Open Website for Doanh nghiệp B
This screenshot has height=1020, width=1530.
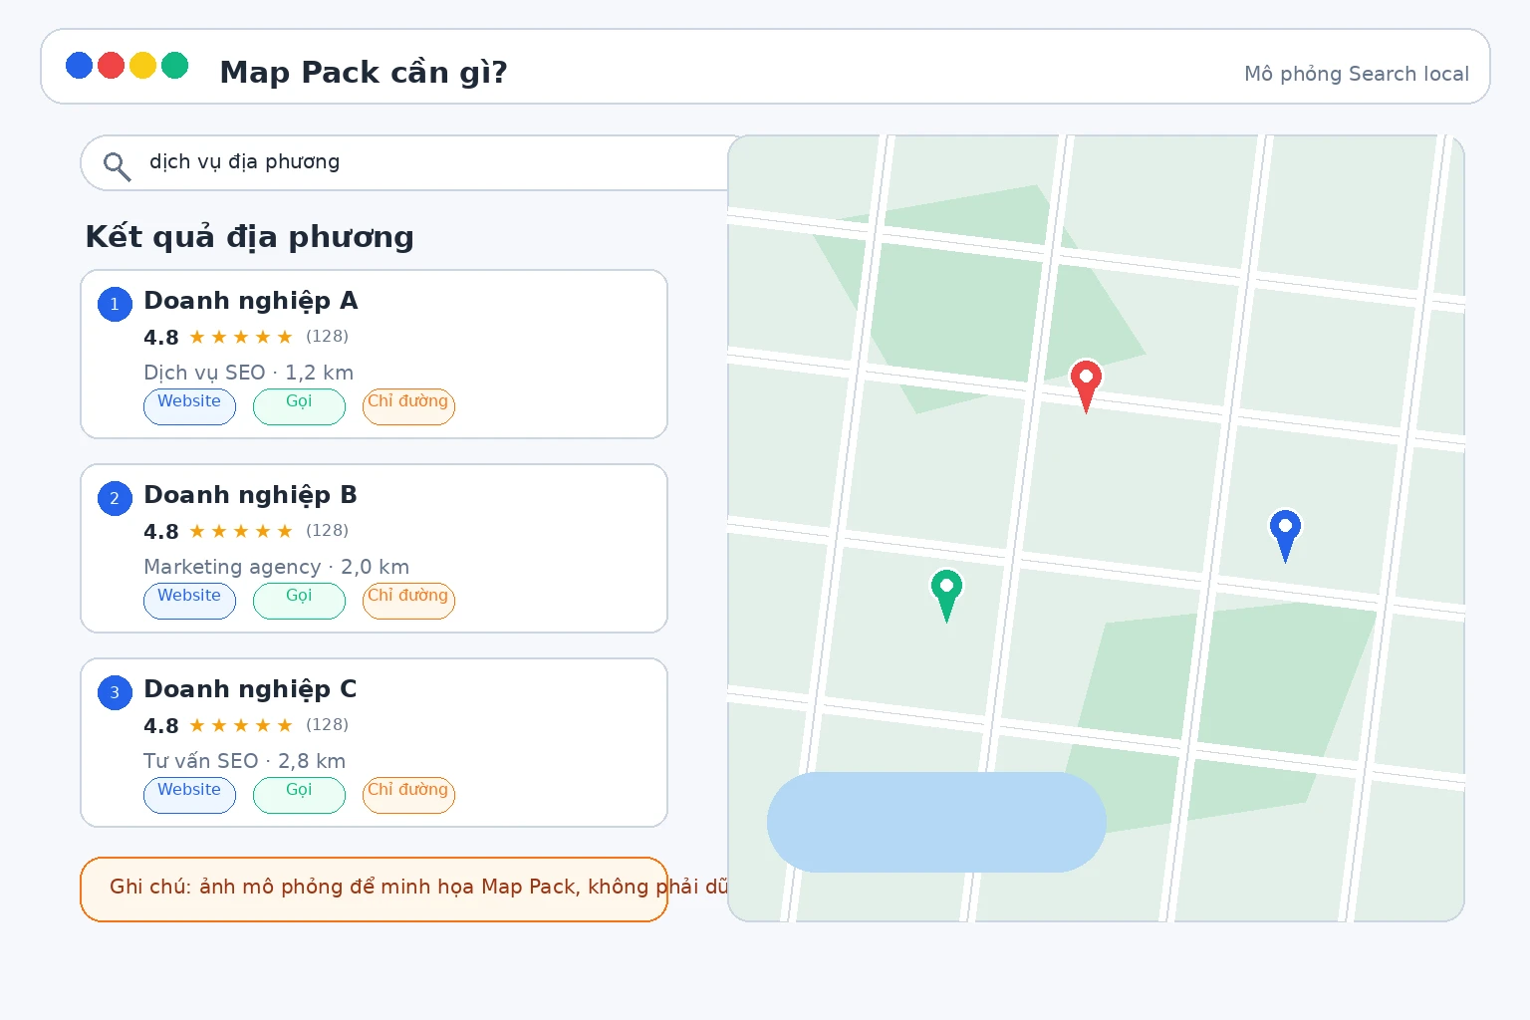[189, 601]
